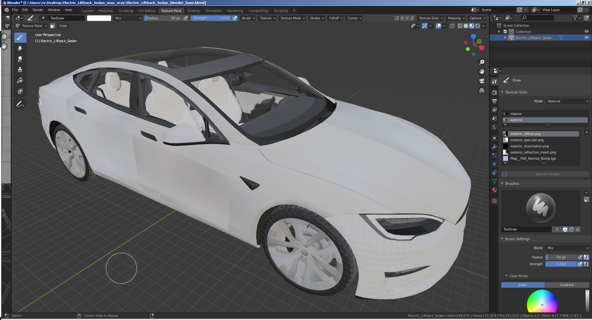Toggle X axis symmetry
The height and width of the screenshot is (320, 592).
402,18
